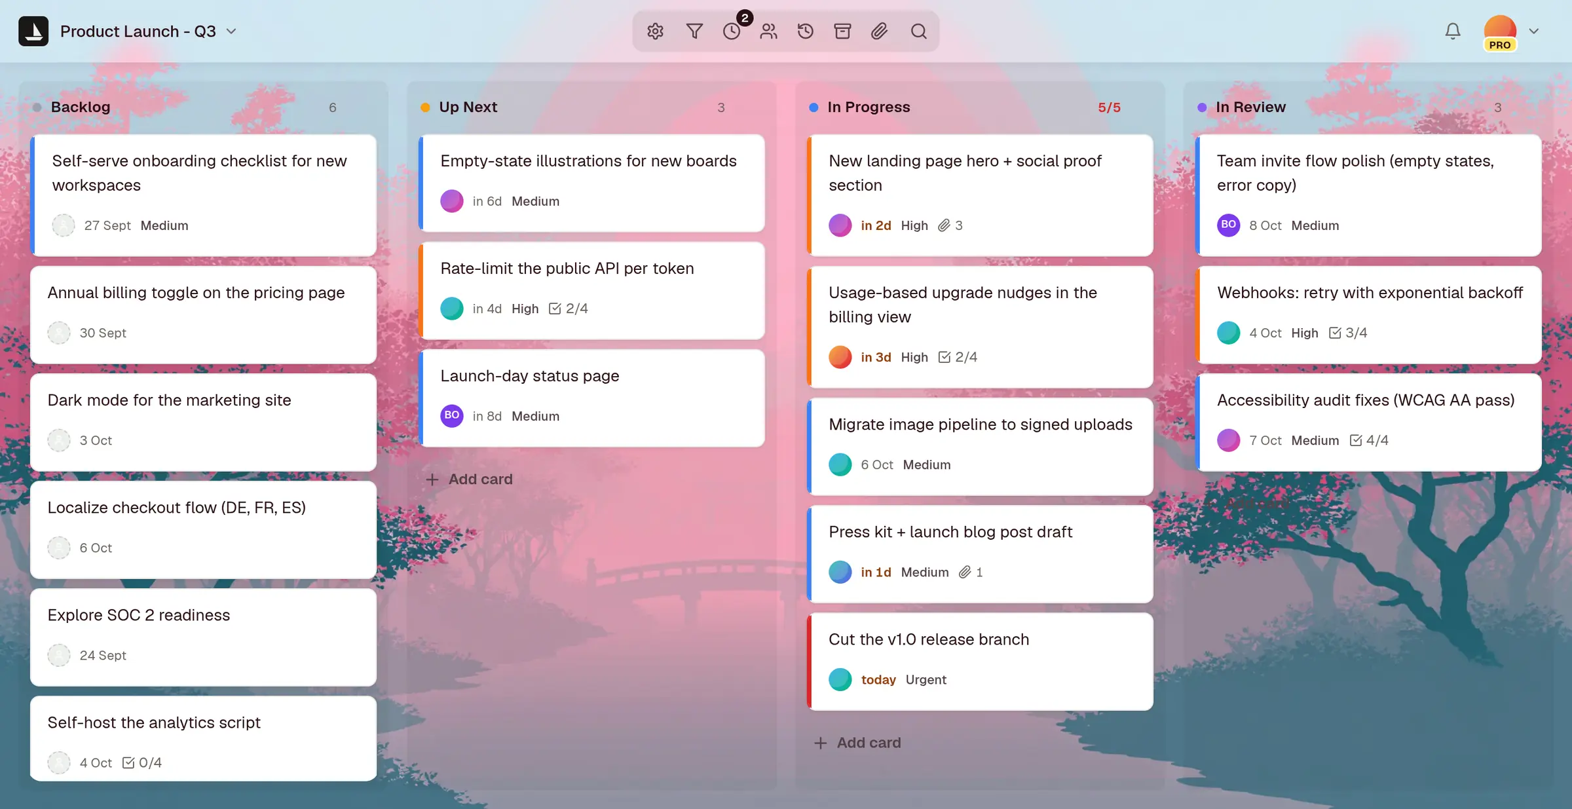Click the 5/5 WIP limit indicator
The width and height of the screenshot is (1572, 809).
pyautogui.click(x=1109, y=107)
